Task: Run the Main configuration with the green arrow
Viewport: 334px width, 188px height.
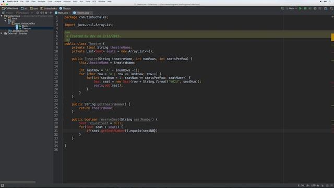Action: click(x=301, y=8)
